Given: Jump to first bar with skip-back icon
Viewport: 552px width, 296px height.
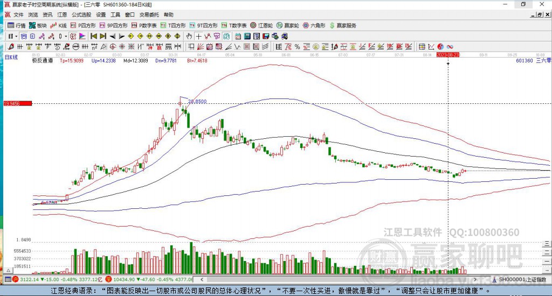Looking at the screenshot, I should click(x=94, y=36).
